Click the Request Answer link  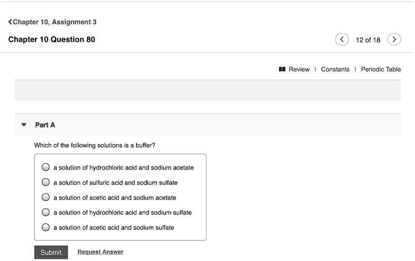100,252
